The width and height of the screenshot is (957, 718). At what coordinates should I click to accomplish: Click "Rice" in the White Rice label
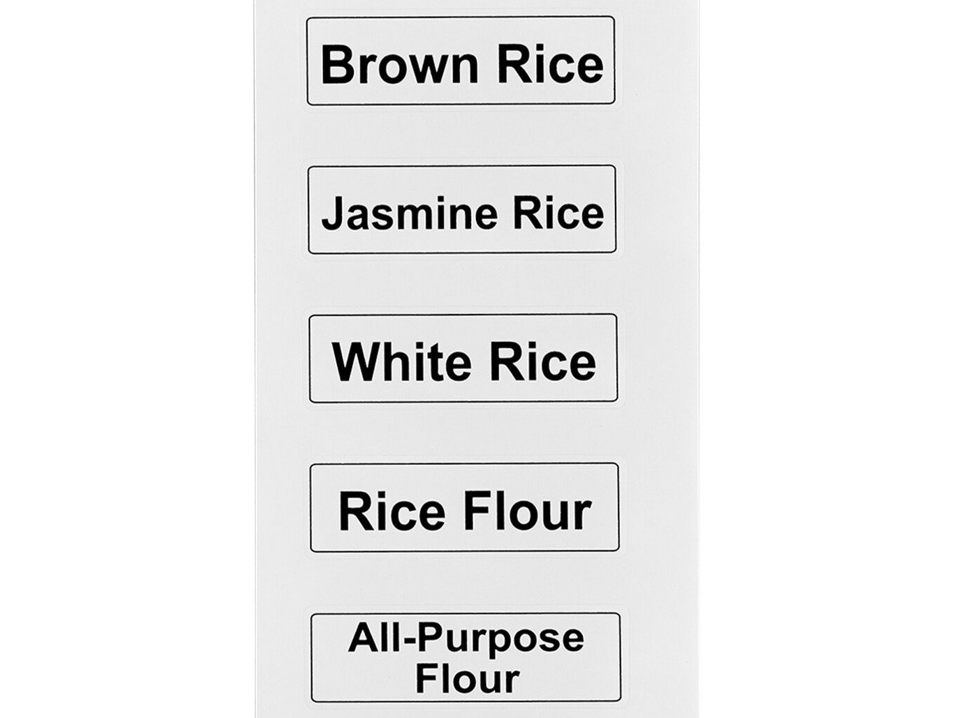coord(542,362)
